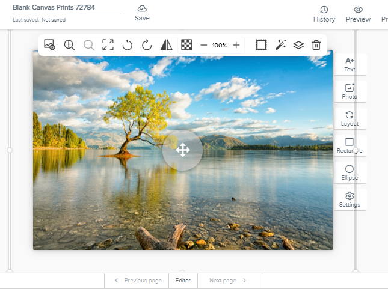The width and height of the screenshot is (388, 289).
Task: Delete the image with trash icon
Action: pos(316,45)
